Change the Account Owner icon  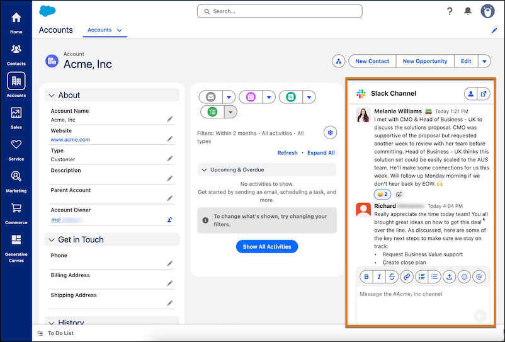[170, 220]
